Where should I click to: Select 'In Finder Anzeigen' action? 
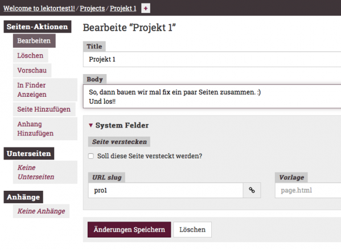pos(45,89)
